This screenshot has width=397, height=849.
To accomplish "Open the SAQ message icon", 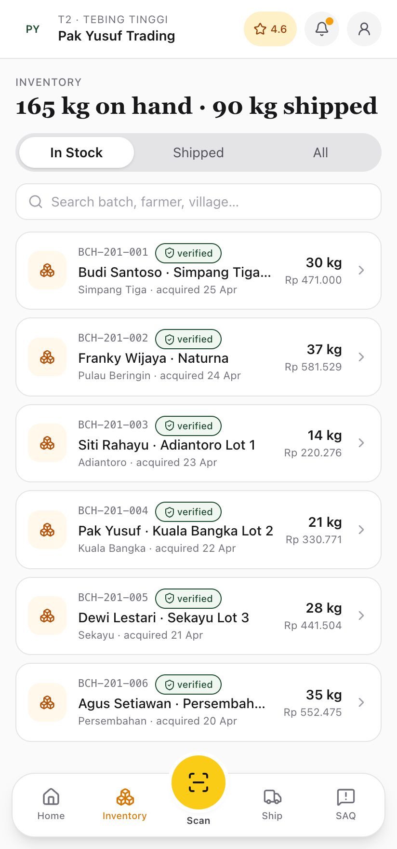I will click(346, 804).
